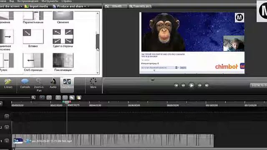Image resolution: width=267 pixels, height=150 pixels.
Task: Click the red selection-end marker
Action: pos(70,102)
